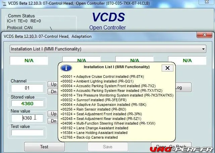
Task: Click the Save button
Action: tap(108, 147)
